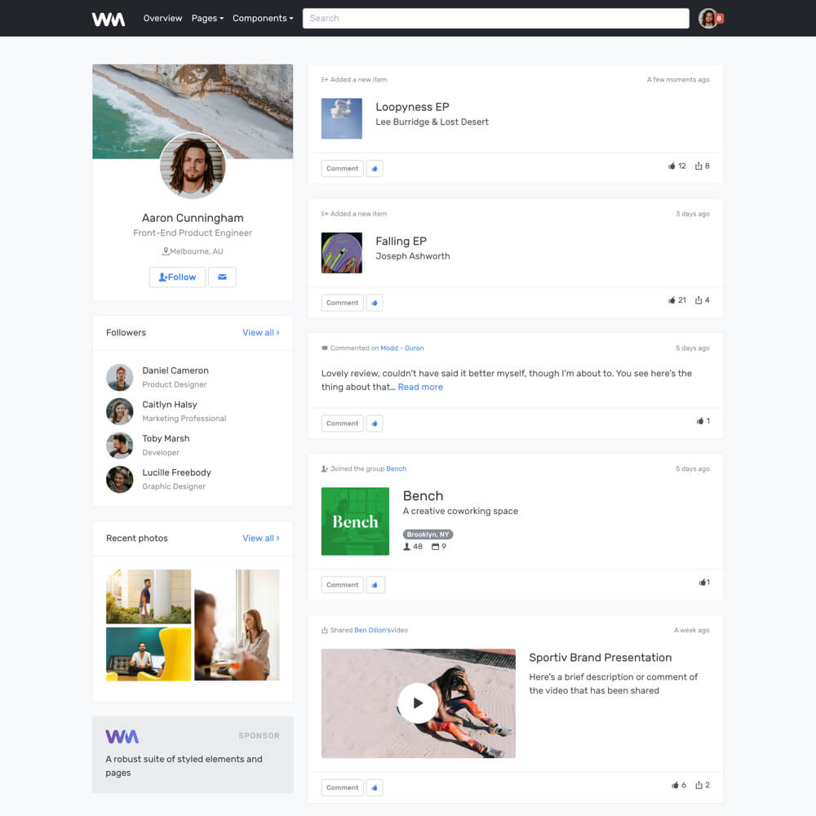This screenshot has height=816, width=816.
Task: Play the Sportiv Brand Presentation video
Action: tap(418, 703)
